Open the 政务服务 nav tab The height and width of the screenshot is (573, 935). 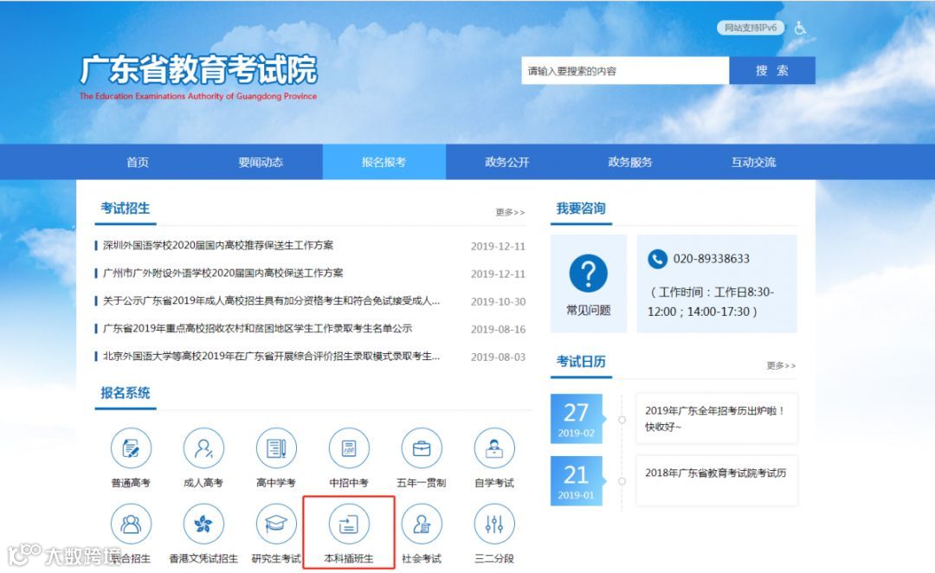(x=630, y=162)
